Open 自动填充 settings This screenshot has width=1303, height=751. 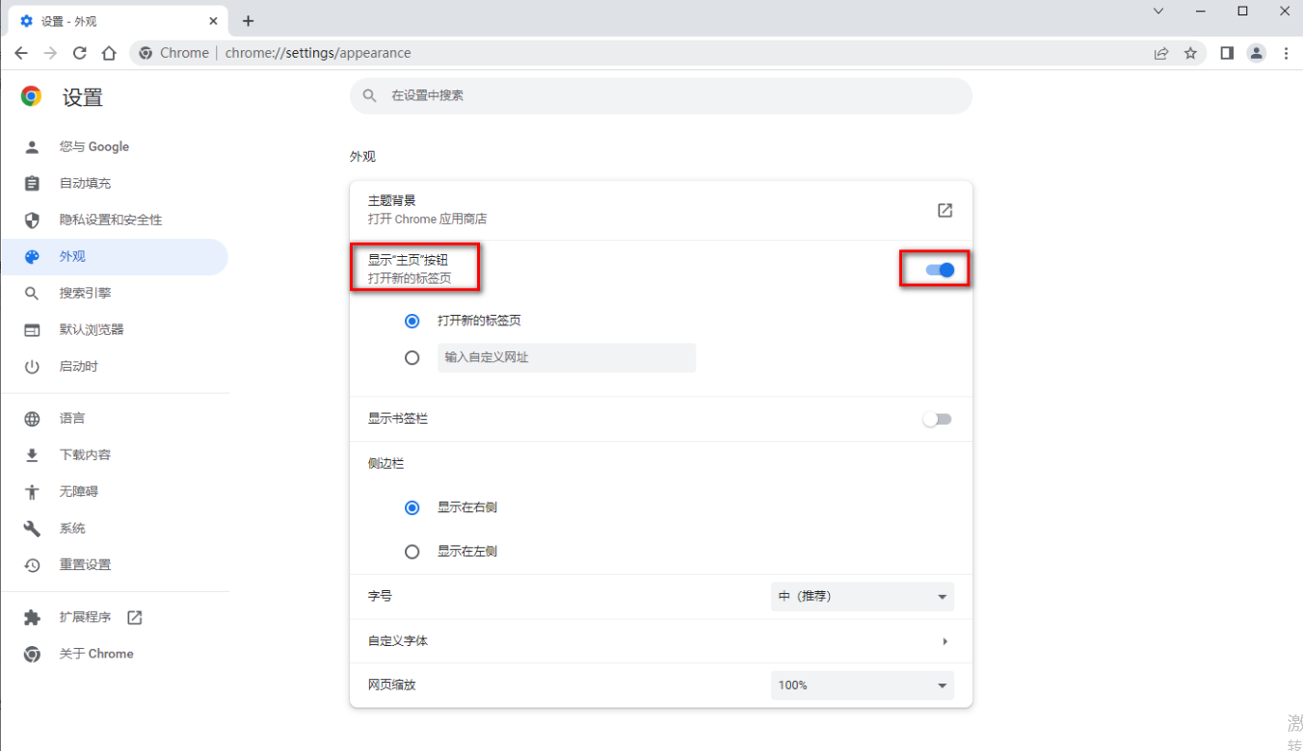click(x=85, y=183)
